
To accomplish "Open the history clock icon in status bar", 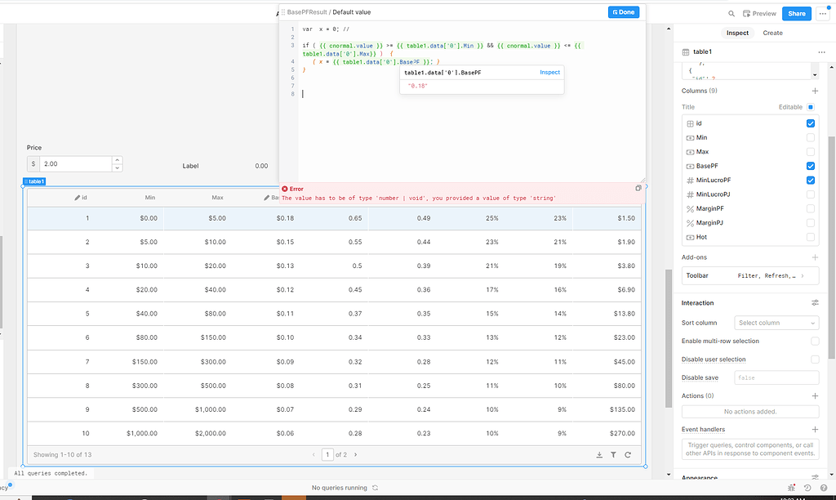I will (807, 488).
